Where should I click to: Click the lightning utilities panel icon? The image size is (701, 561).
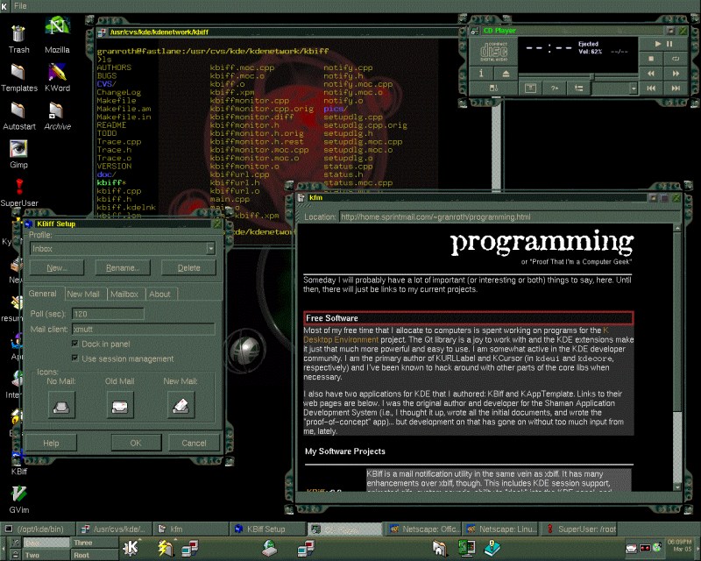(x=166, y=548)
